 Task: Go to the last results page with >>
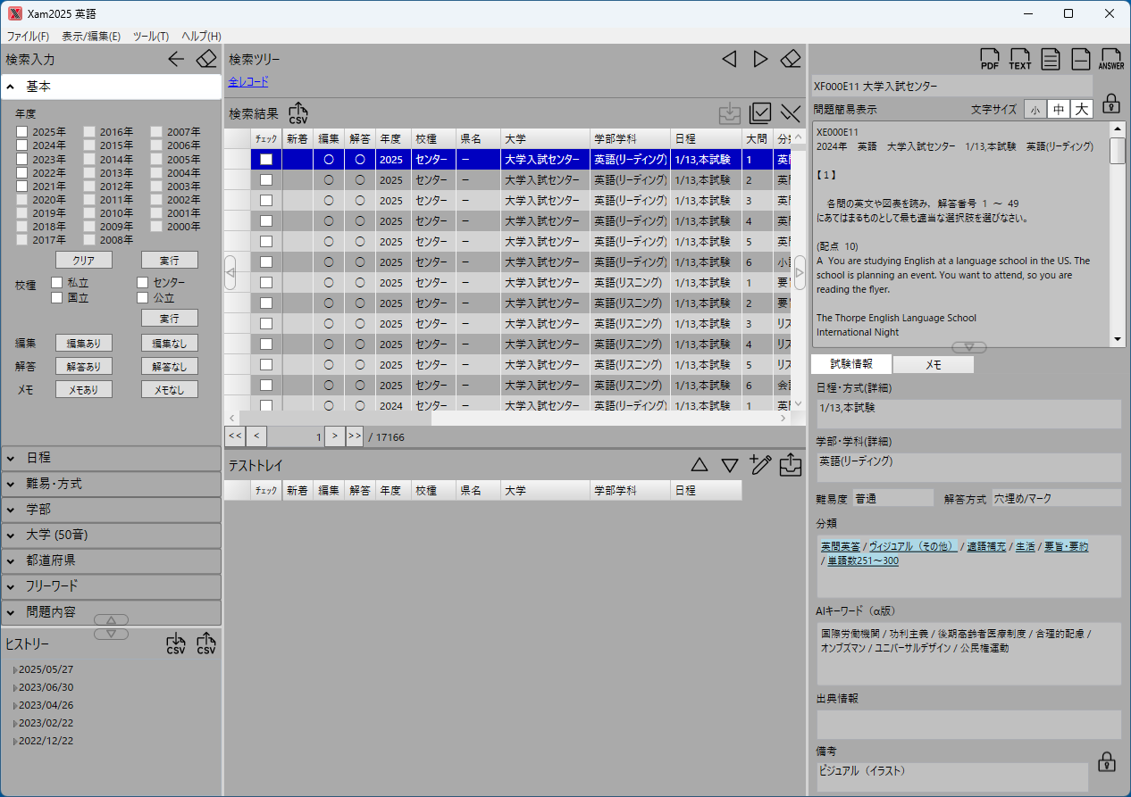[355, 436]
